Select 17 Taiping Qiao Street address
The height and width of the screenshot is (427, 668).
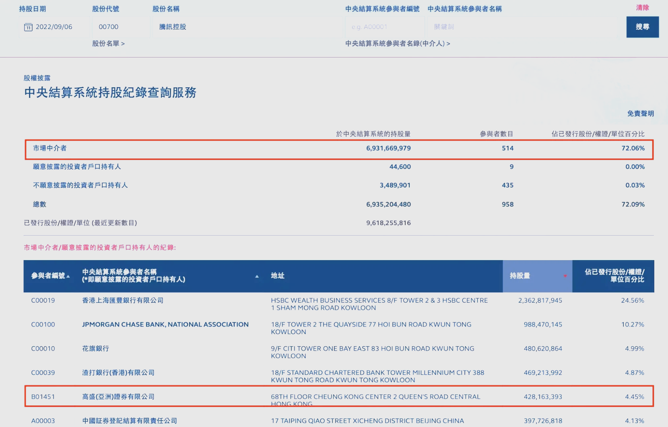tap(367, 421)
